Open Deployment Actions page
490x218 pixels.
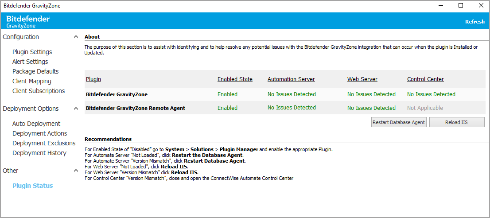coord(40,133)
